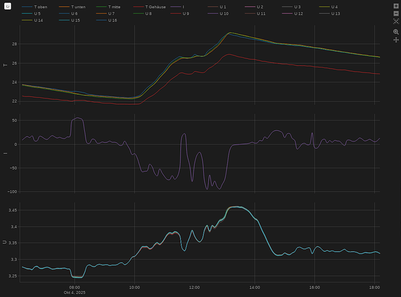The image size is (401, 297).
Task: Click the autoscale reset axes icon
Action: click(x=396, y=21)
